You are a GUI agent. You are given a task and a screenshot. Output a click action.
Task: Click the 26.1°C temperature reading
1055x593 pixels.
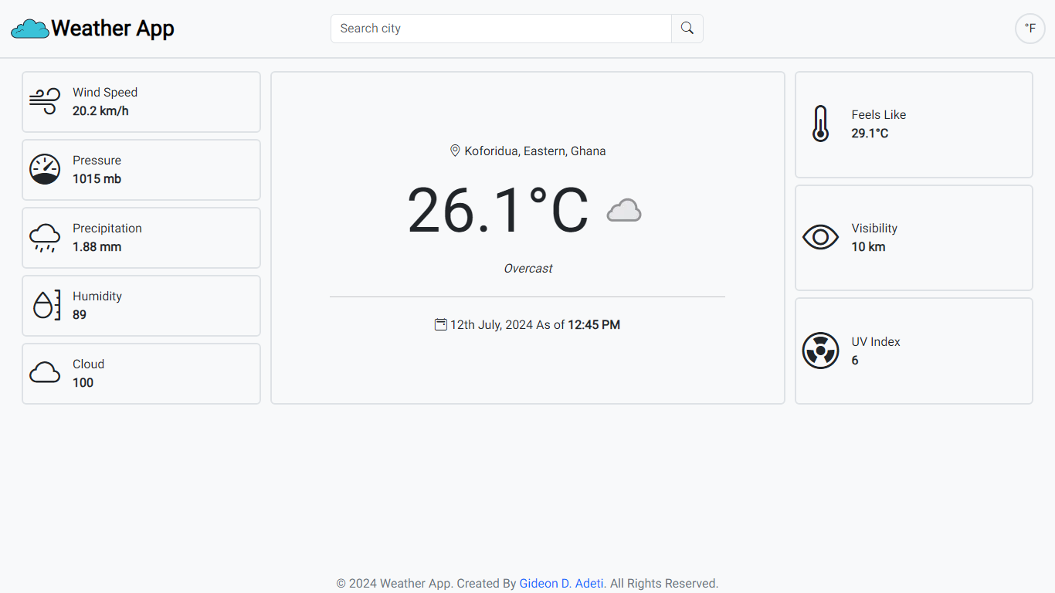(x=499, y=210)
